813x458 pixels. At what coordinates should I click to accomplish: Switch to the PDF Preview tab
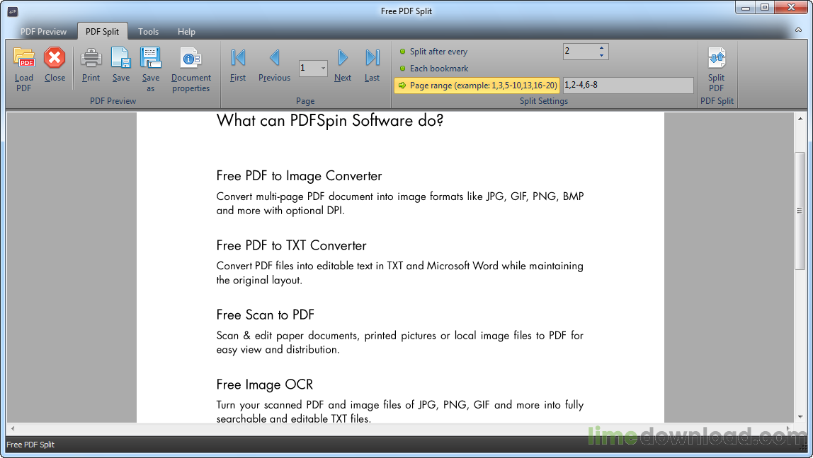point(44,32)
